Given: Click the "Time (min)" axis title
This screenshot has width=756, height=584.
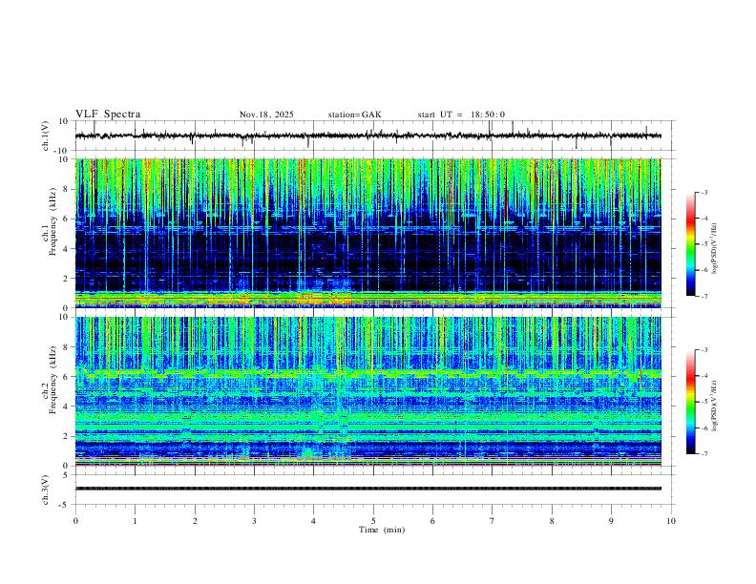Looking at the screenshot, I should coord(382,530).
